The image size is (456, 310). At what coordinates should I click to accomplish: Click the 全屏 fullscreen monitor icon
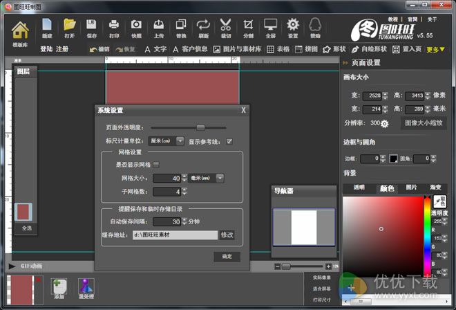click(x=270, y=24)
